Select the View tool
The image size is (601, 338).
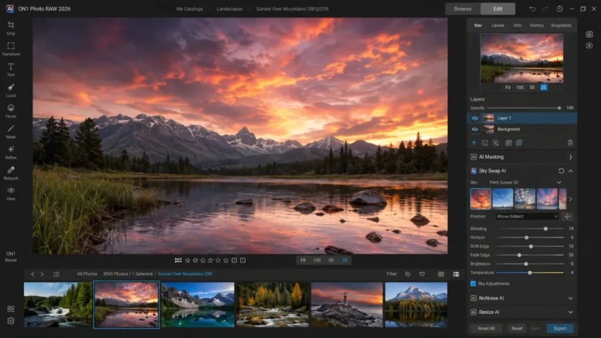point(11,194)
